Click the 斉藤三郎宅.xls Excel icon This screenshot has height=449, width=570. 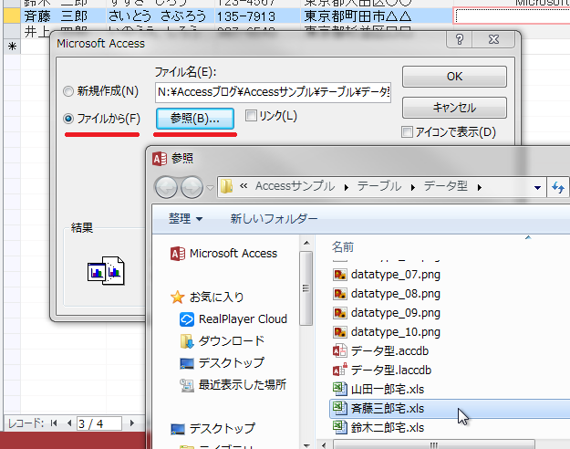(340, 408)
